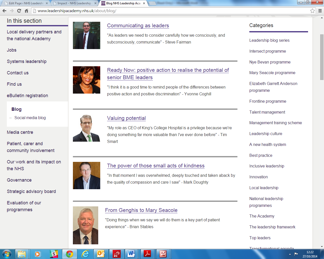
Task: Click Mark Doughty's photo thumbnail
Action: click(87, 176)
